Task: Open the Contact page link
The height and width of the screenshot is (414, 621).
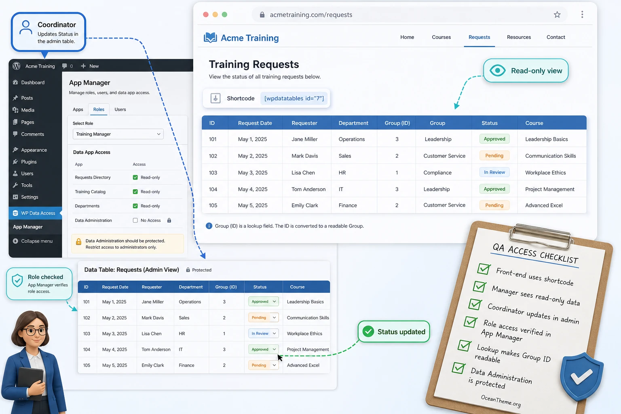Action: [556, 37]
